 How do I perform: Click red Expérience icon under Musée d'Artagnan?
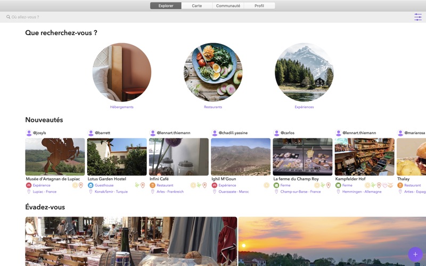[29, 185]
